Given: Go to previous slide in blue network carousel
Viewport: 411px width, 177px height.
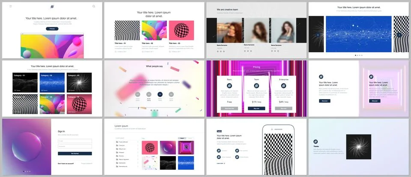Looking at the screenshot, I should (318, 35).
